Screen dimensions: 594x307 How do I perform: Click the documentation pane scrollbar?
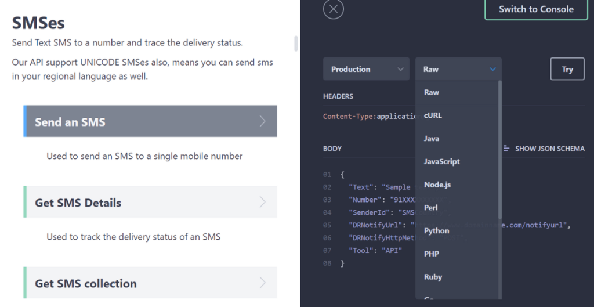(296, 44)
